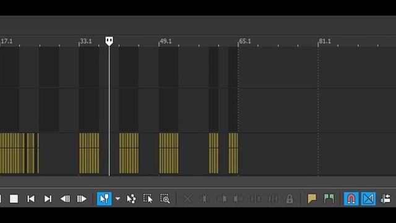Step forward one frame
This screenshot has width=396, height=223.
(x=82, y=199)
